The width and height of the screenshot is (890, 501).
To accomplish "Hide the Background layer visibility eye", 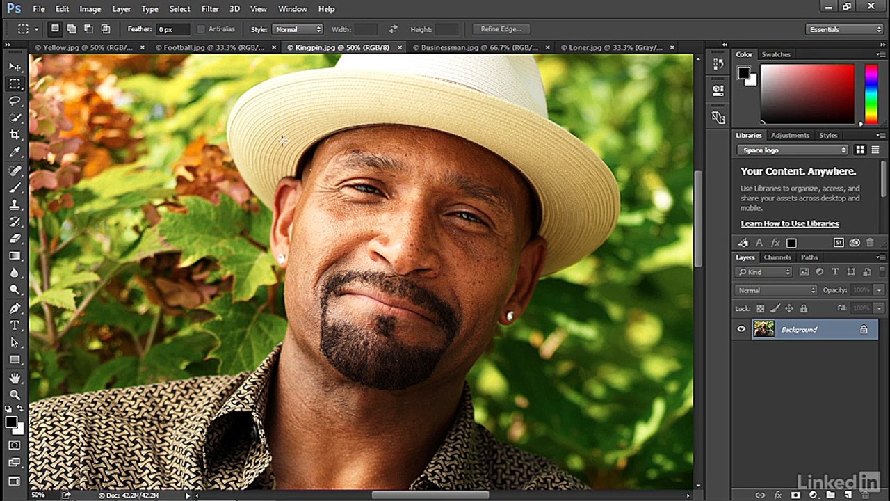I will [741, 329].
